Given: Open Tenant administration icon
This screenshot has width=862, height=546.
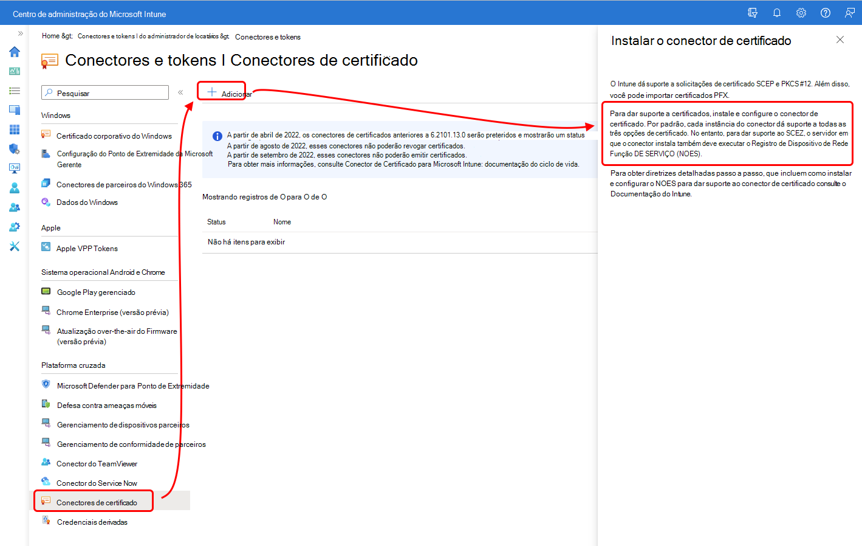Looking at the screenshot, I should point(15,227).
